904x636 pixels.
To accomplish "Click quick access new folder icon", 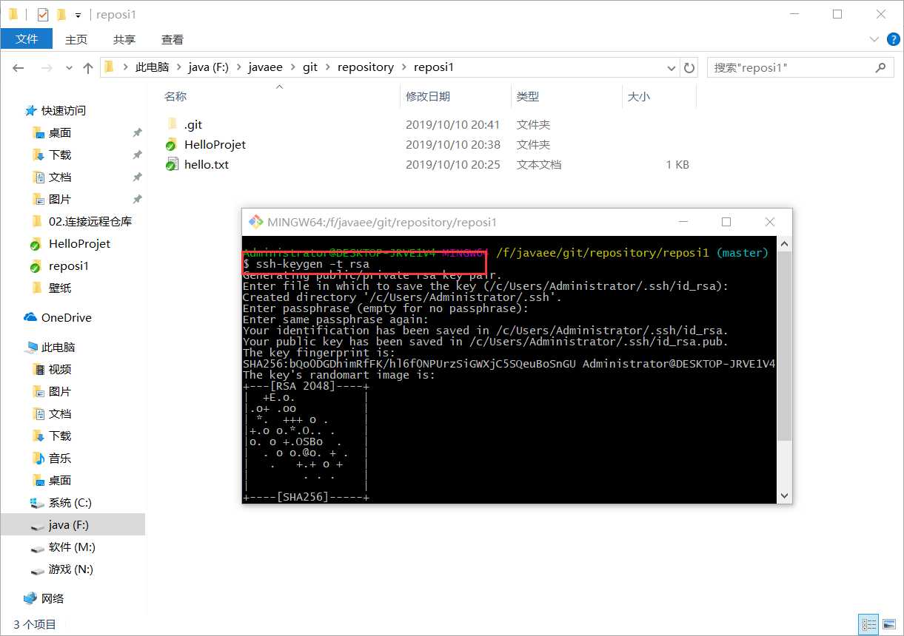I will 61,14.
